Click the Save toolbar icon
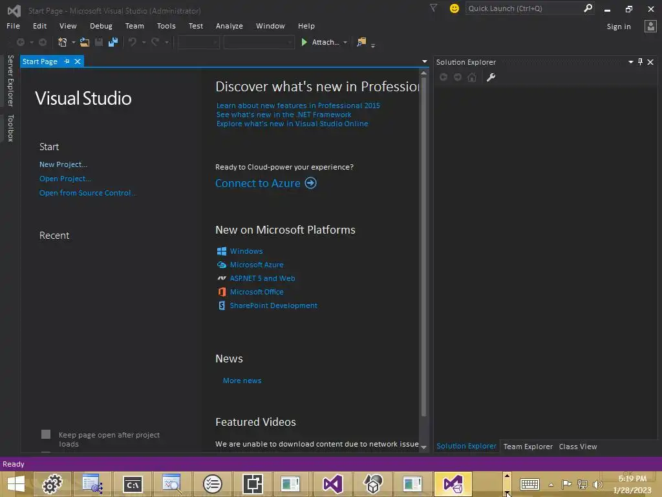The height and width of the screenshot is (497, 662). coord(99,42)
